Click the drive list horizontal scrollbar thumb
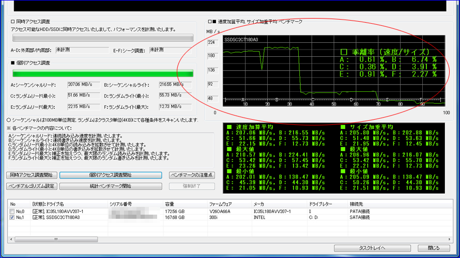Image resolution: width=460 pixels, height=258 pixels. click(x=56, y=239)
